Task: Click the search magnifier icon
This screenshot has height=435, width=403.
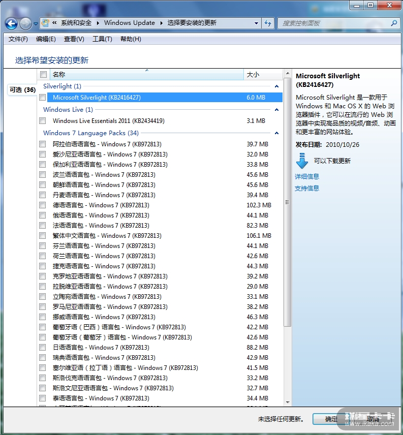Action: click(x=394, y=23)
